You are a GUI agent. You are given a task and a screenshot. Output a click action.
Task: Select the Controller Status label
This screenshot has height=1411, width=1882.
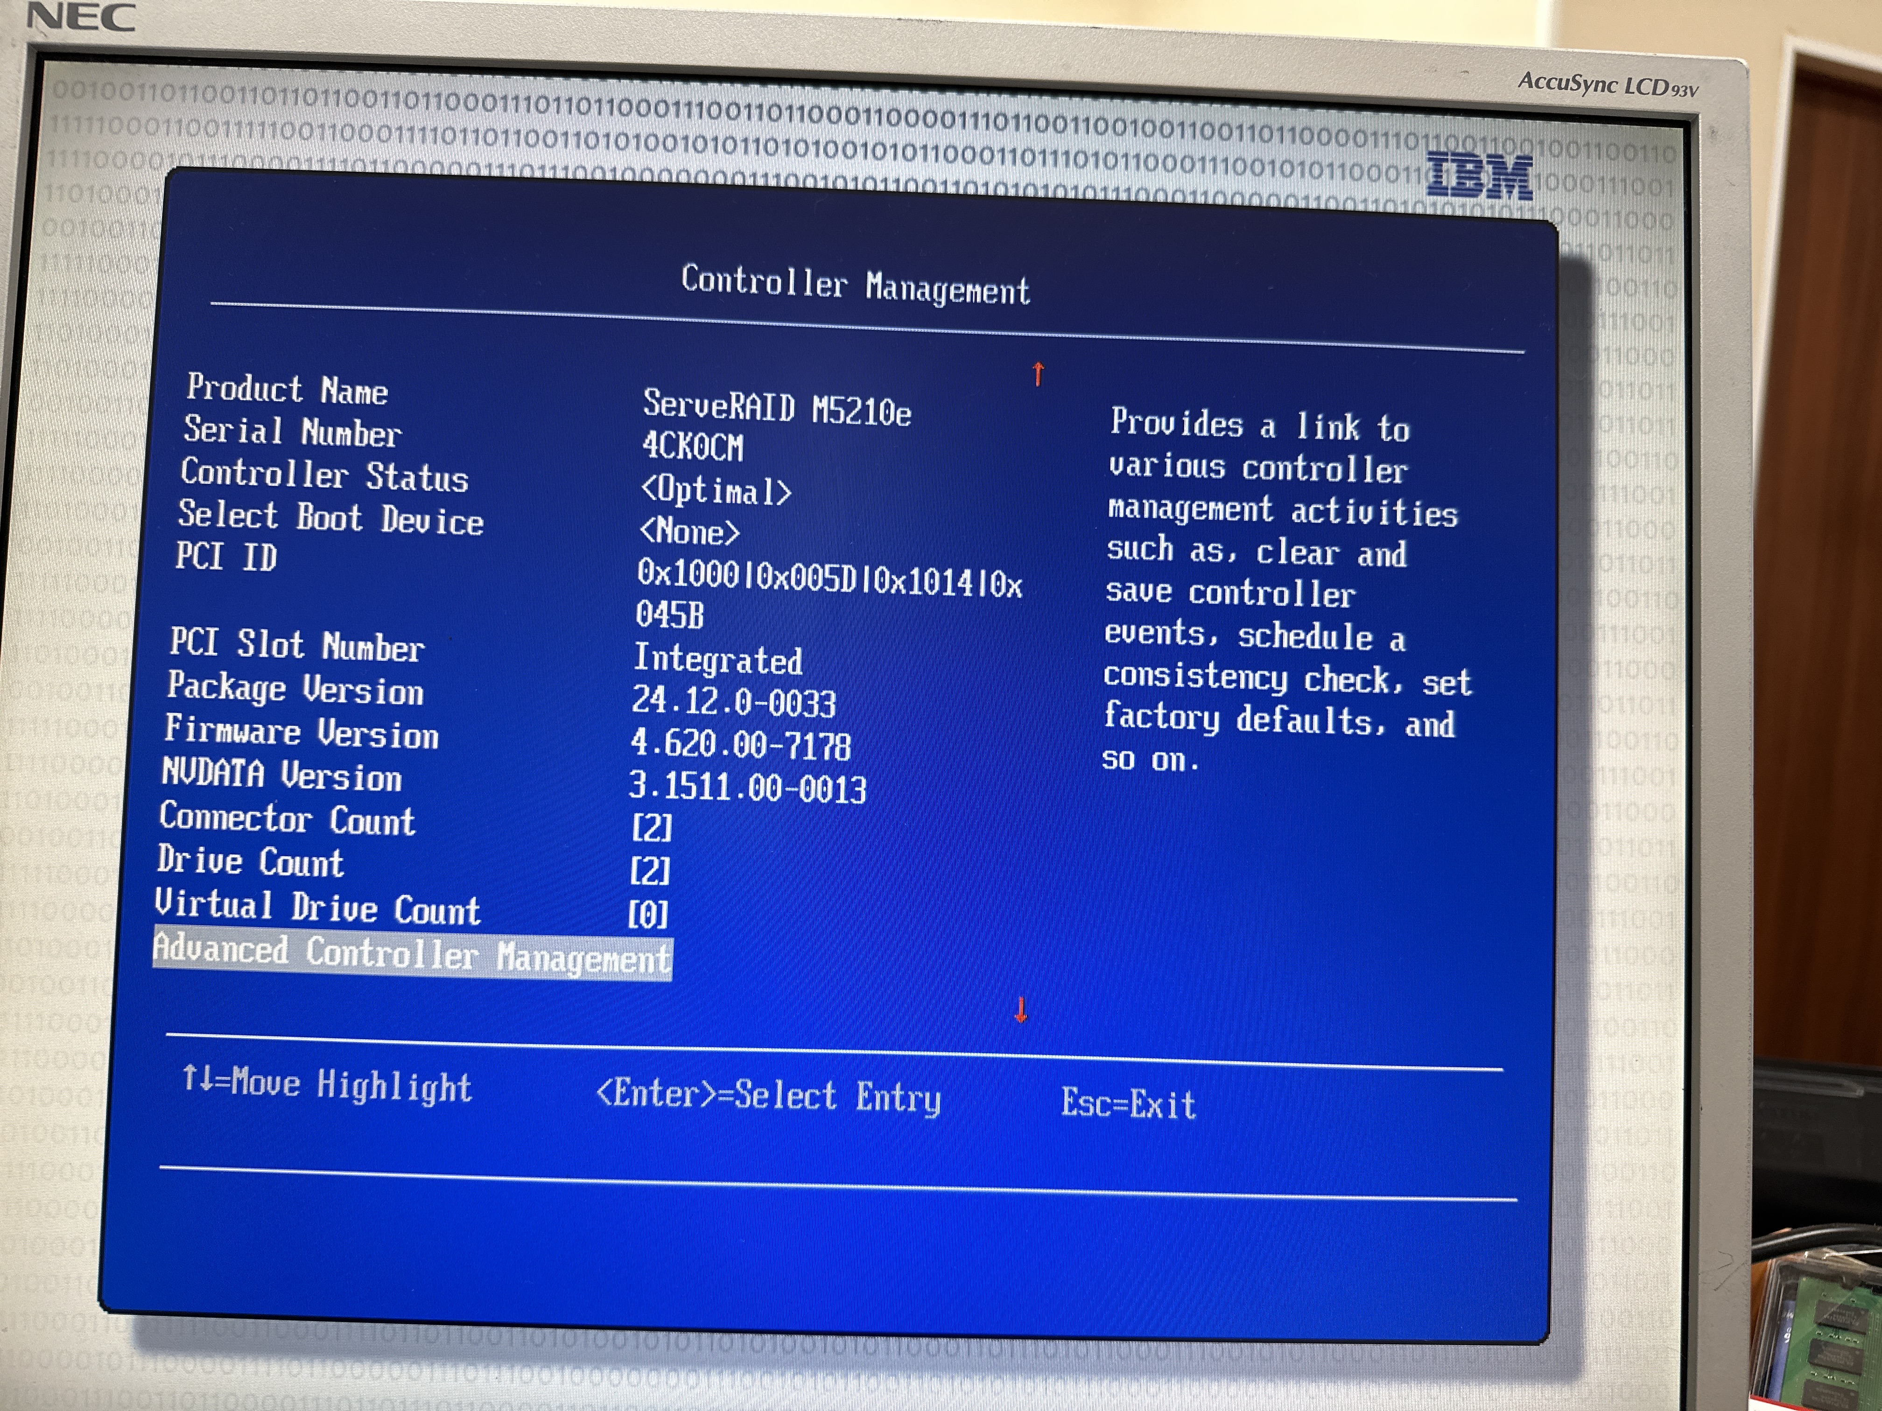pos(324,475)
